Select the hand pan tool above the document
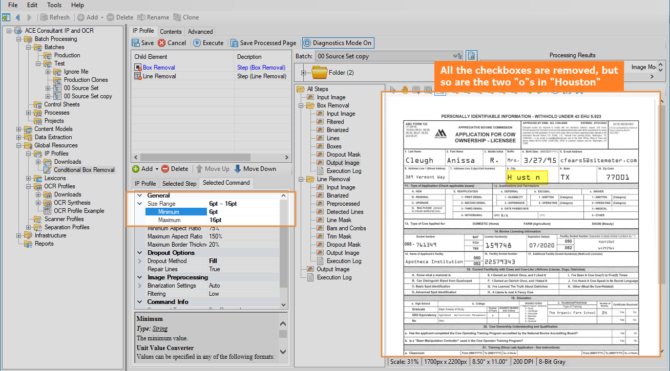The width and height of the screenshot is (670, 371). pos(404,91)
